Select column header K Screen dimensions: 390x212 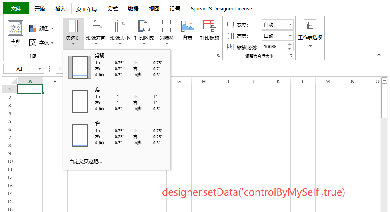click(278, 81)
